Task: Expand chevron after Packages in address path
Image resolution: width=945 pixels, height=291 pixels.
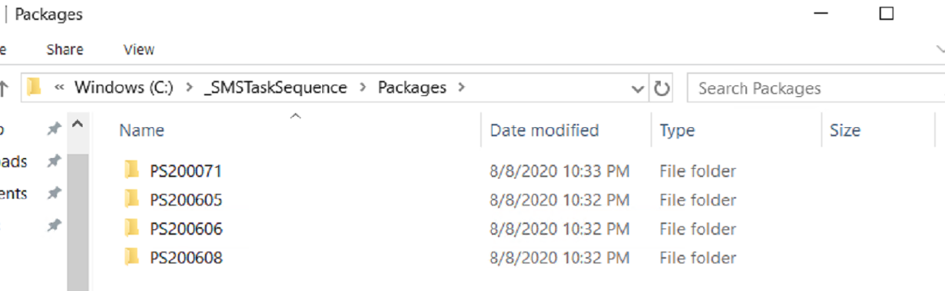Action: 462,88
